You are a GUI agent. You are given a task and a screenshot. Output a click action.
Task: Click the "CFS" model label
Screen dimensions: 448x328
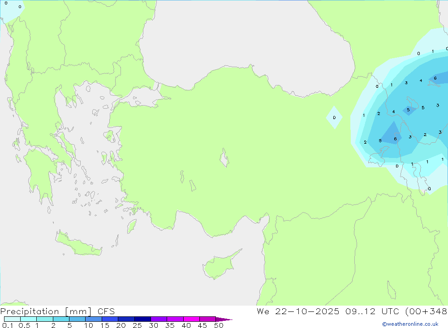106,311
